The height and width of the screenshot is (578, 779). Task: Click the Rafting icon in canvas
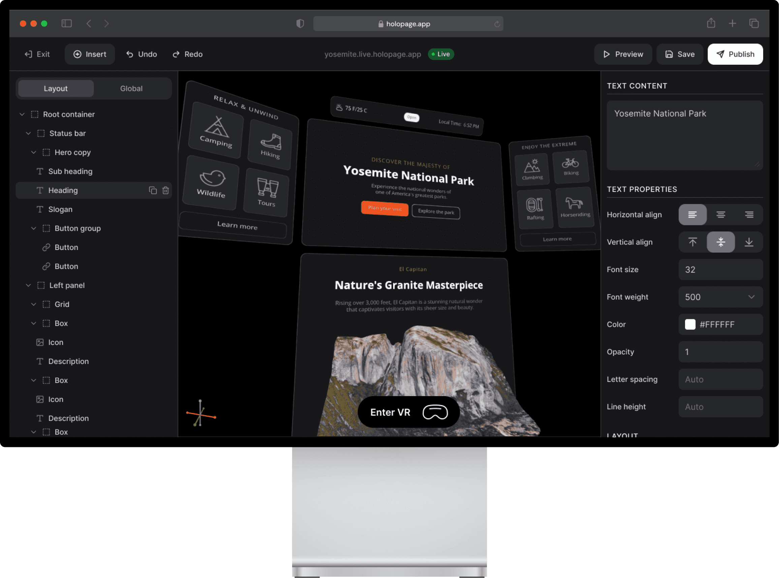tap(535, 205)
